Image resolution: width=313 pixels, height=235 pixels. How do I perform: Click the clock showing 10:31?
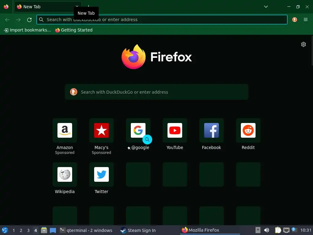[306, 230]
